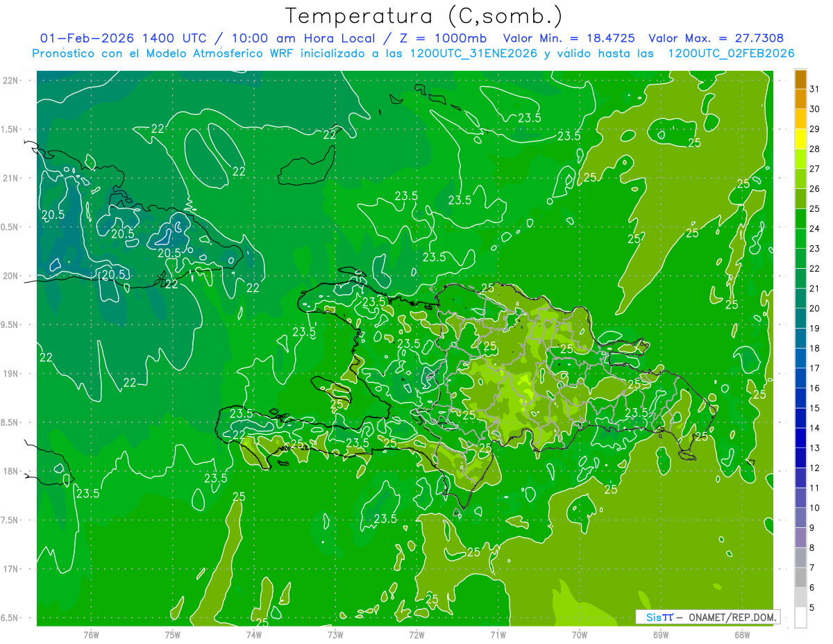This screenshot has height=644, width=833.
Task: Click the longitude axis label "69W"
Action: [661, 634]
